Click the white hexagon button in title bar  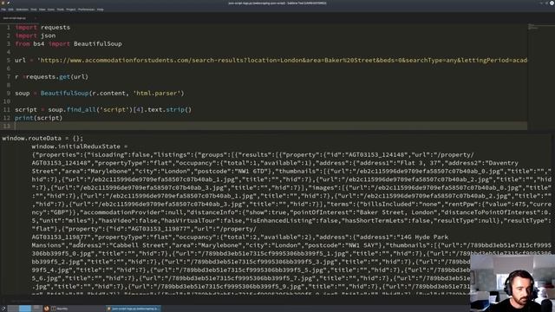(552, 3)
